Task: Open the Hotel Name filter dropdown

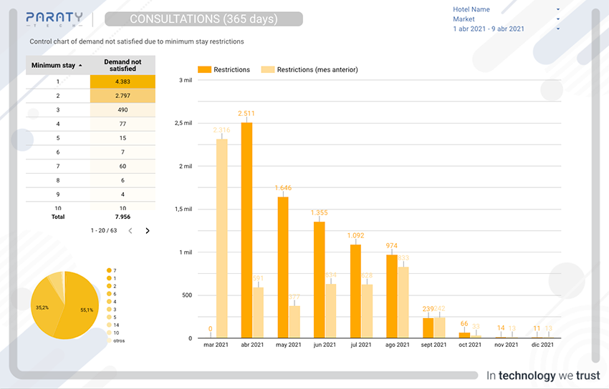Action: (506, 9)
